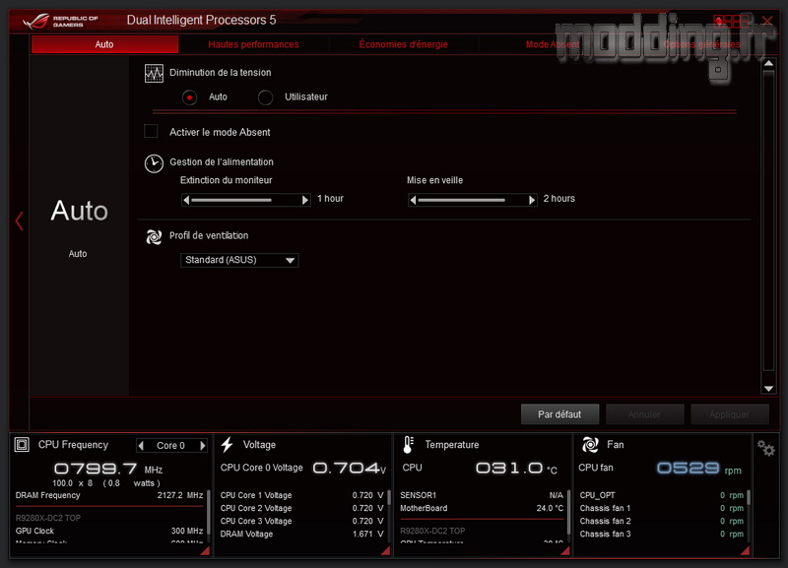Image resolution: width=788 pixels, height=568 pixels.
Task: Click the Republic of Gamers logo
Action: point(61,21)
